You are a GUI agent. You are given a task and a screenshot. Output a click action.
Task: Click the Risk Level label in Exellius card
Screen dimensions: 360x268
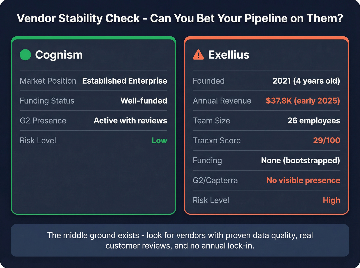[211, 200]
